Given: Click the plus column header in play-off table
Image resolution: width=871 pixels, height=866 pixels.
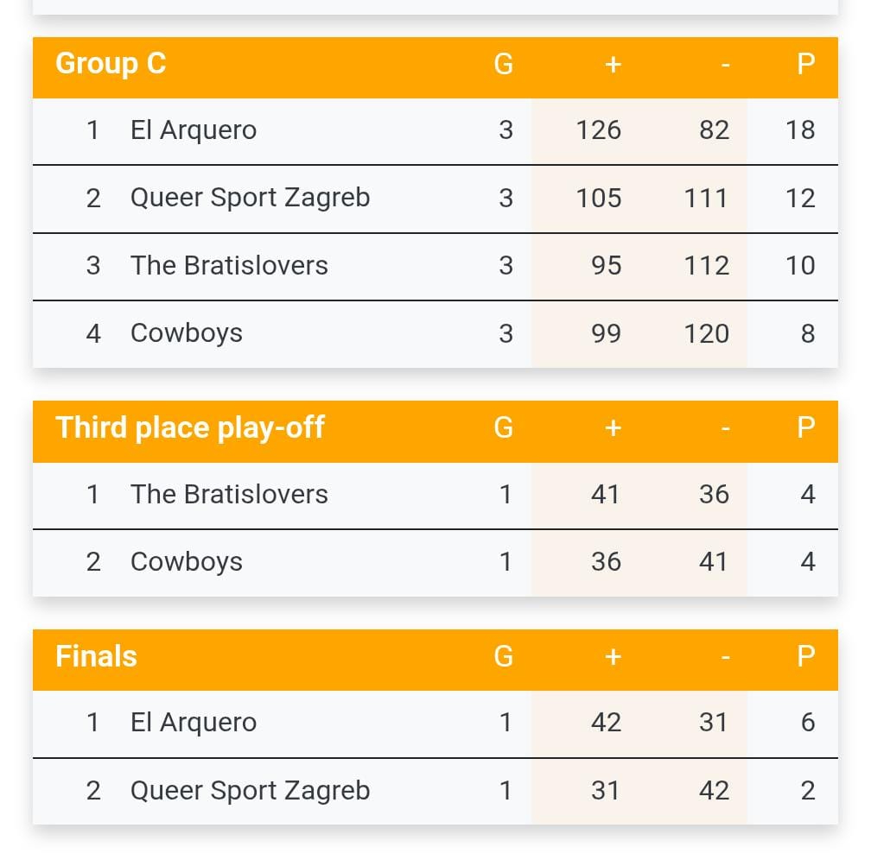Looking at the screenshot, I should pos(613,428).
